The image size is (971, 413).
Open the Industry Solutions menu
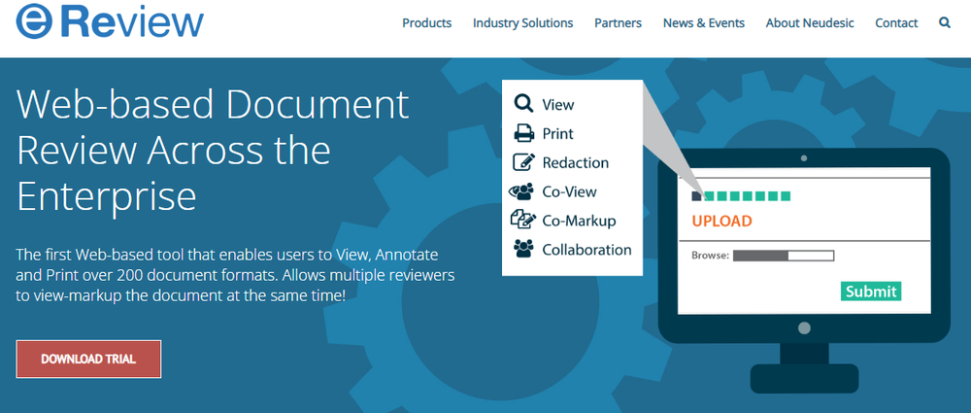click(522, 23)
